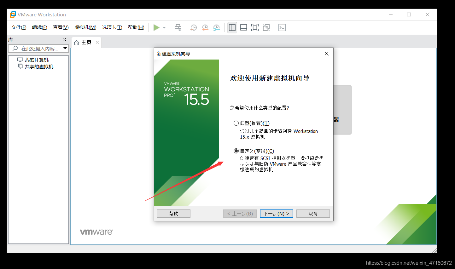Click the 取消 button in the wizard

(x=313, y=214)
